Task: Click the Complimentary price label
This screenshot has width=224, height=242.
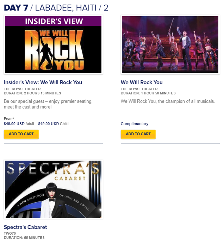Action: pyautogui.click(x=135, y=124)
